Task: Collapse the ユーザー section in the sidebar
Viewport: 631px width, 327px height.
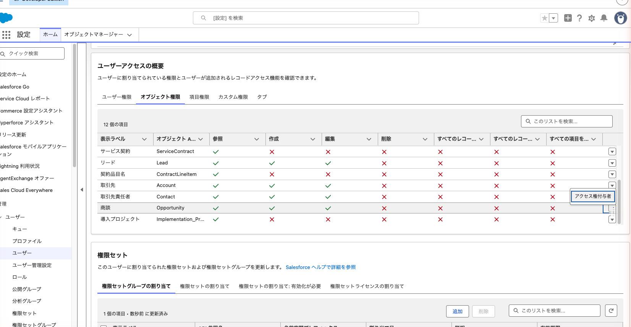Action: (1, 217)
